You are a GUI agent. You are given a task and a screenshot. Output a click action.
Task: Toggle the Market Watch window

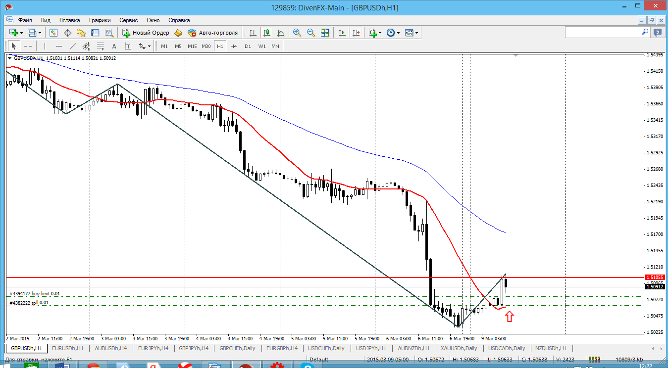[53, 33]
